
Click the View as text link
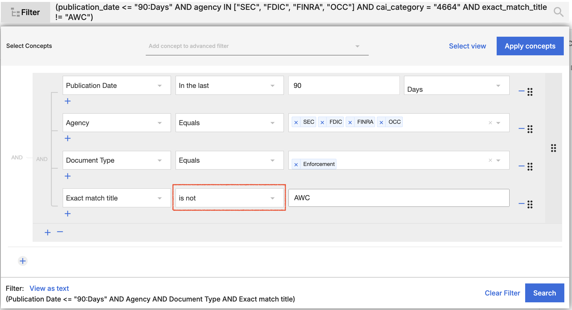pyautogui.click(x=49, y=288)
